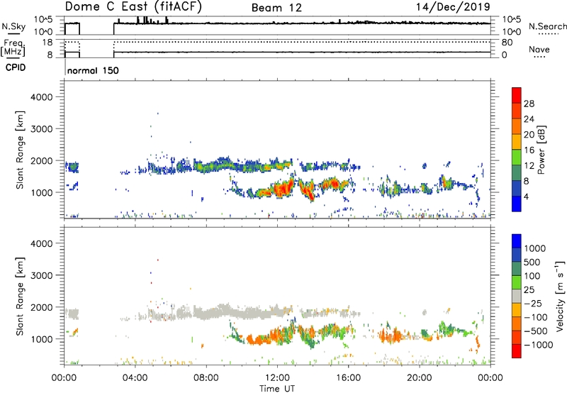Click the "12:00" time axis tick
Screen dimensions: 567x393
277,378
